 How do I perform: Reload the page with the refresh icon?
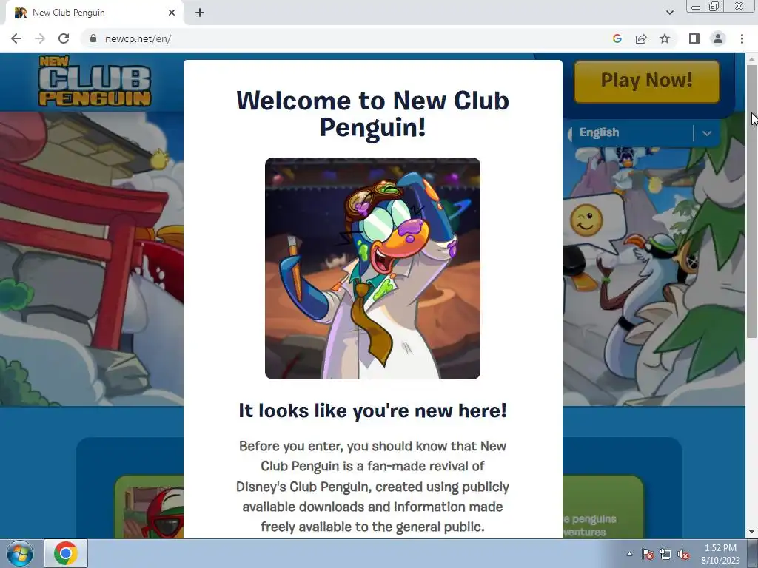tap(64, 38)
